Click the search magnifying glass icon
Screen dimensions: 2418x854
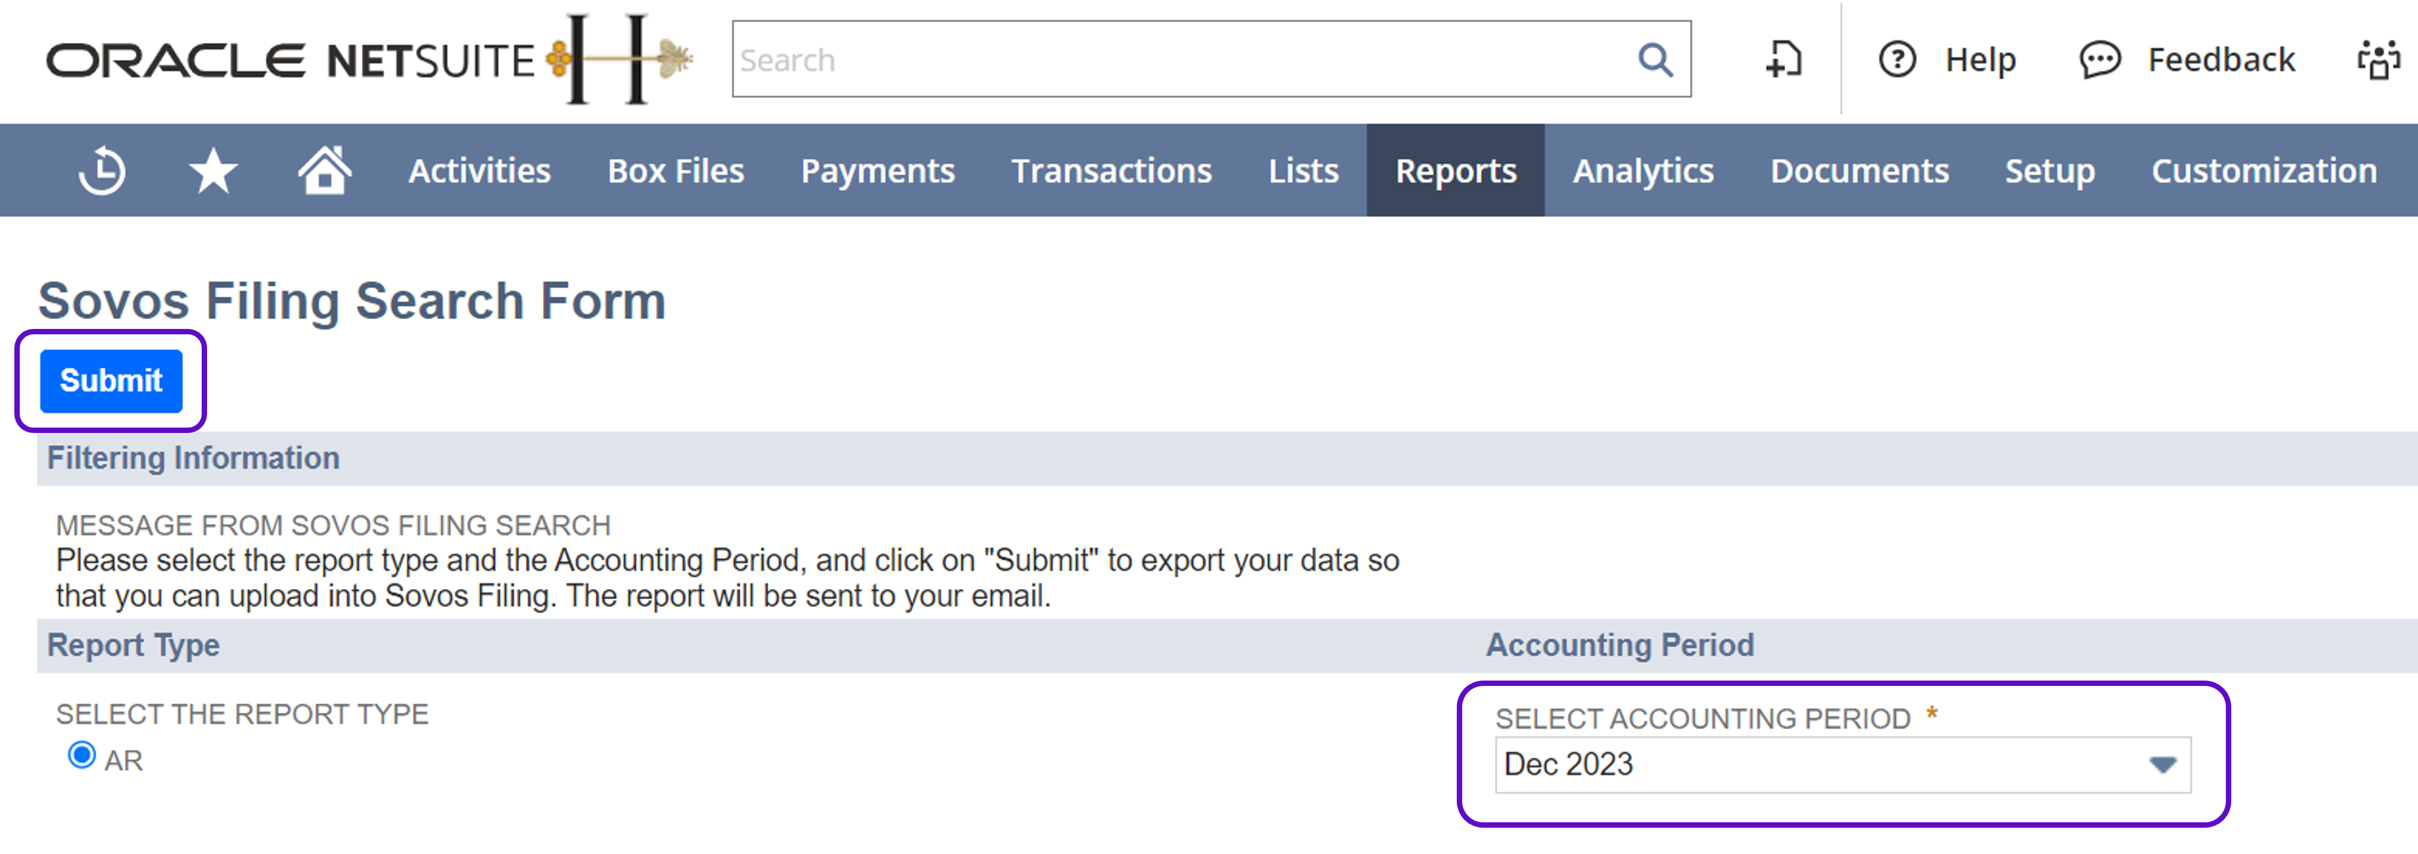click(1655, 60)
